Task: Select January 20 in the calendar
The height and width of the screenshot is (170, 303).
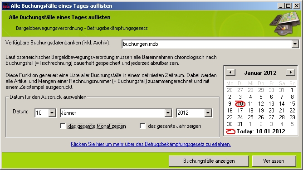Action: (x=271, y=111)
